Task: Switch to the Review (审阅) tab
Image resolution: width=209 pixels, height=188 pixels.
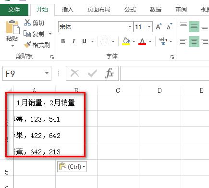Action: pos(181,10)
